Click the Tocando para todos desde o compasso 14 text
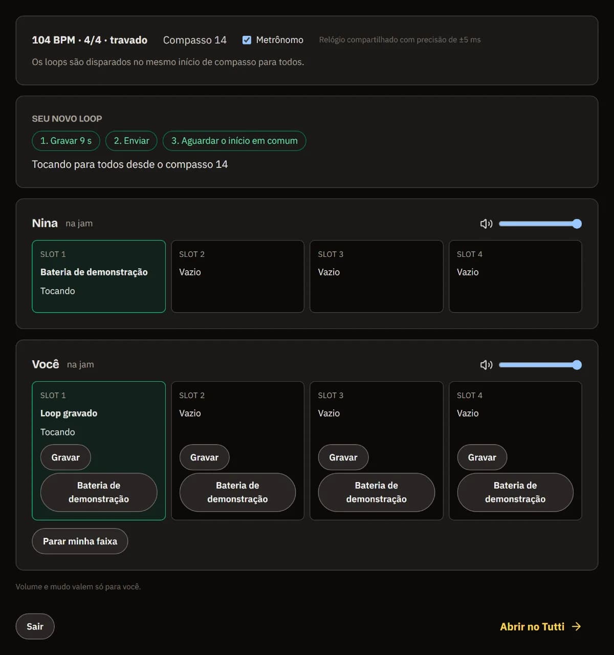This screenshot has width=614, height=655. click(x=130, y=164)
